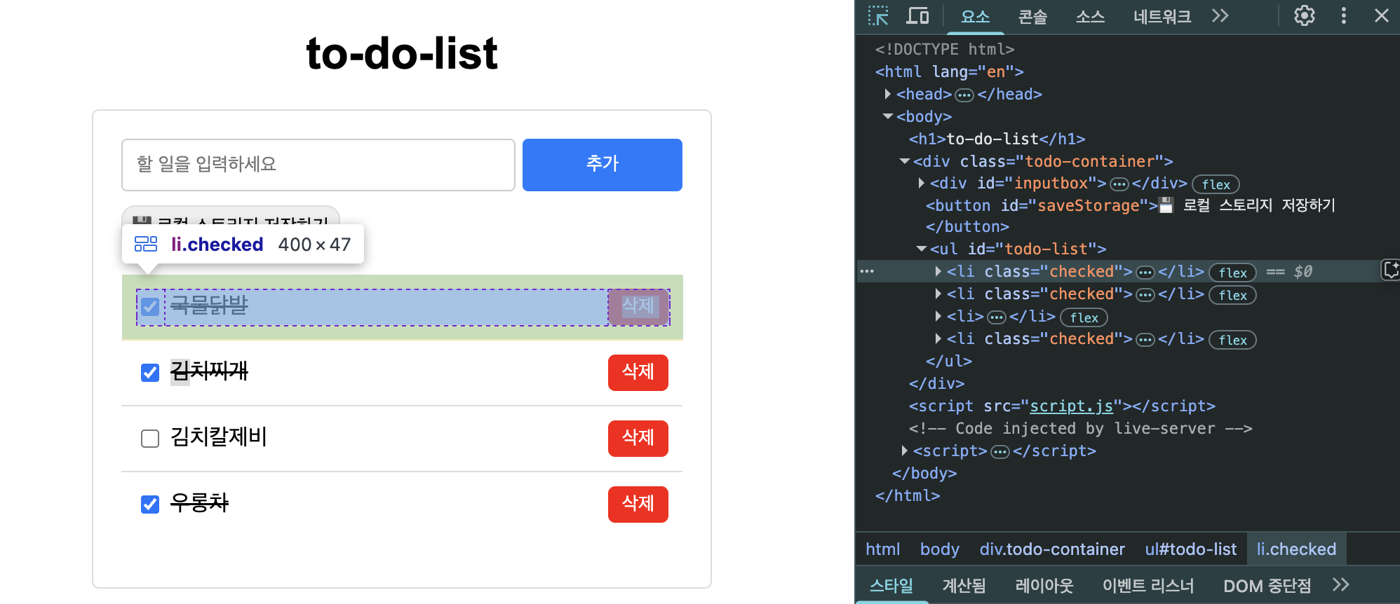
Task: Select div.todo-container in the breadcrumb
Action: click(1052, 549)
